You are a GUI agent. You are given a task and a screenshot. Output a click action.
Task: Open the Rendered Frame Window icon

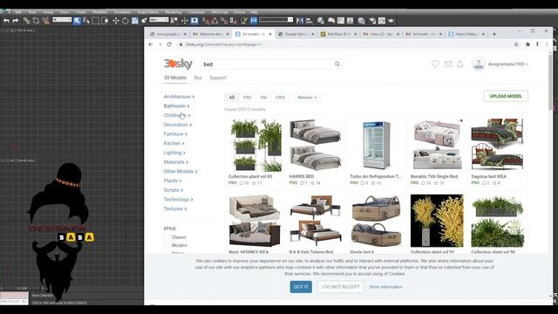click(x=382, y=21)
